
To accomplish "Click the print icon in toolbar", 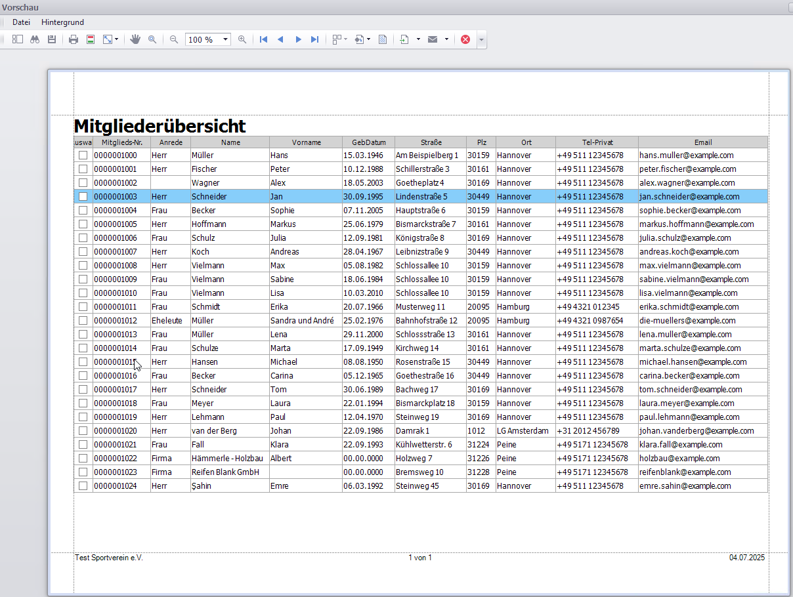I will coord(74,39).
